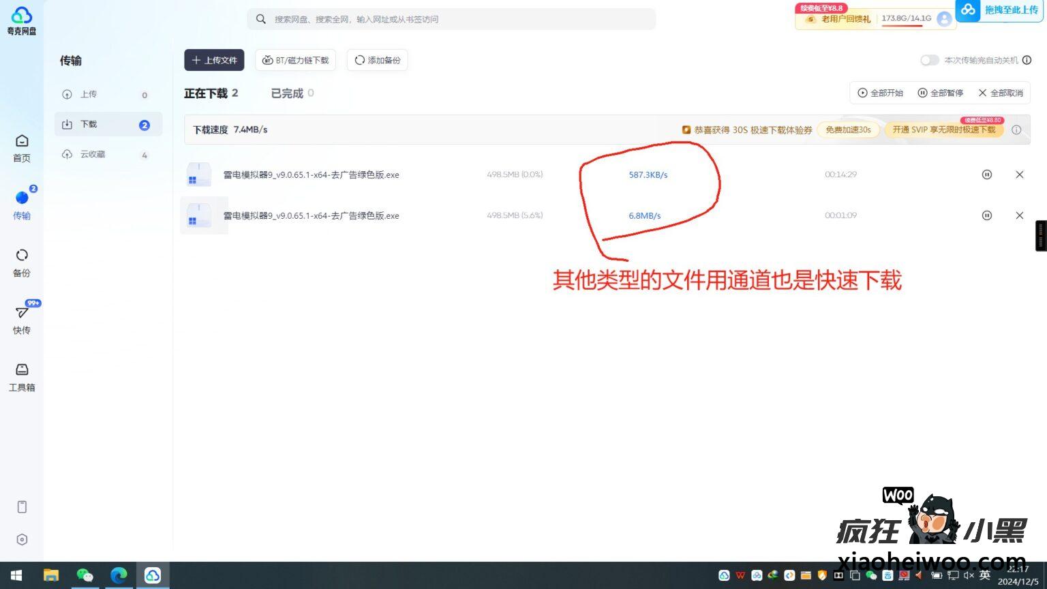Enable 本次传输完自动关机 auto shutdown toggle
This screenshot has width=1047, height=589.
pos(929,60)
